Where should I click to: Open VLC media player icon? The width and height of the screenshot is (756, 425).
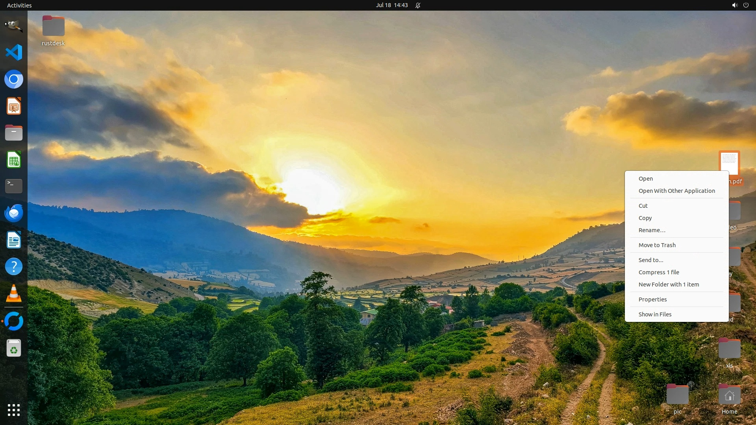tap(14, 294)
